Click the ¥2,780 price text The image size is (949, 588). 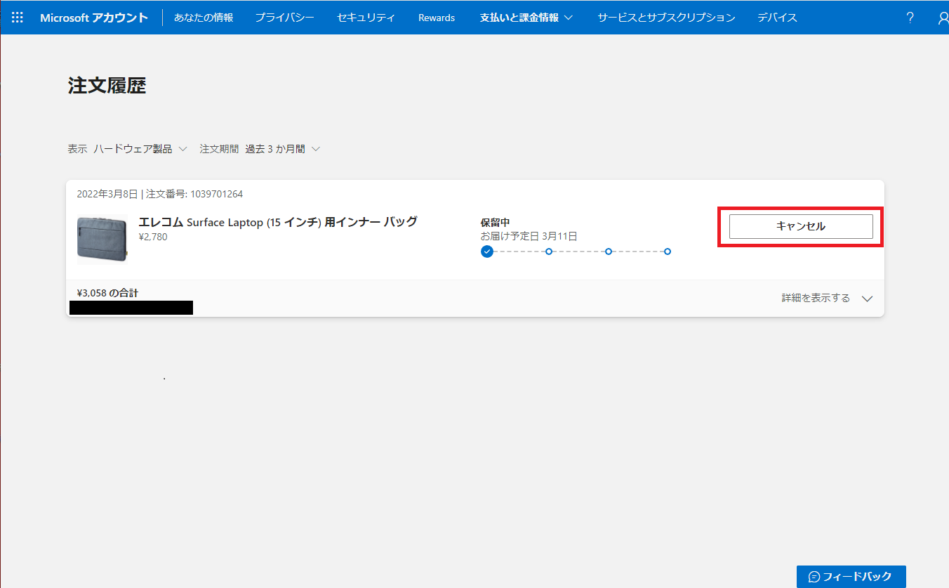click(153, 237)
